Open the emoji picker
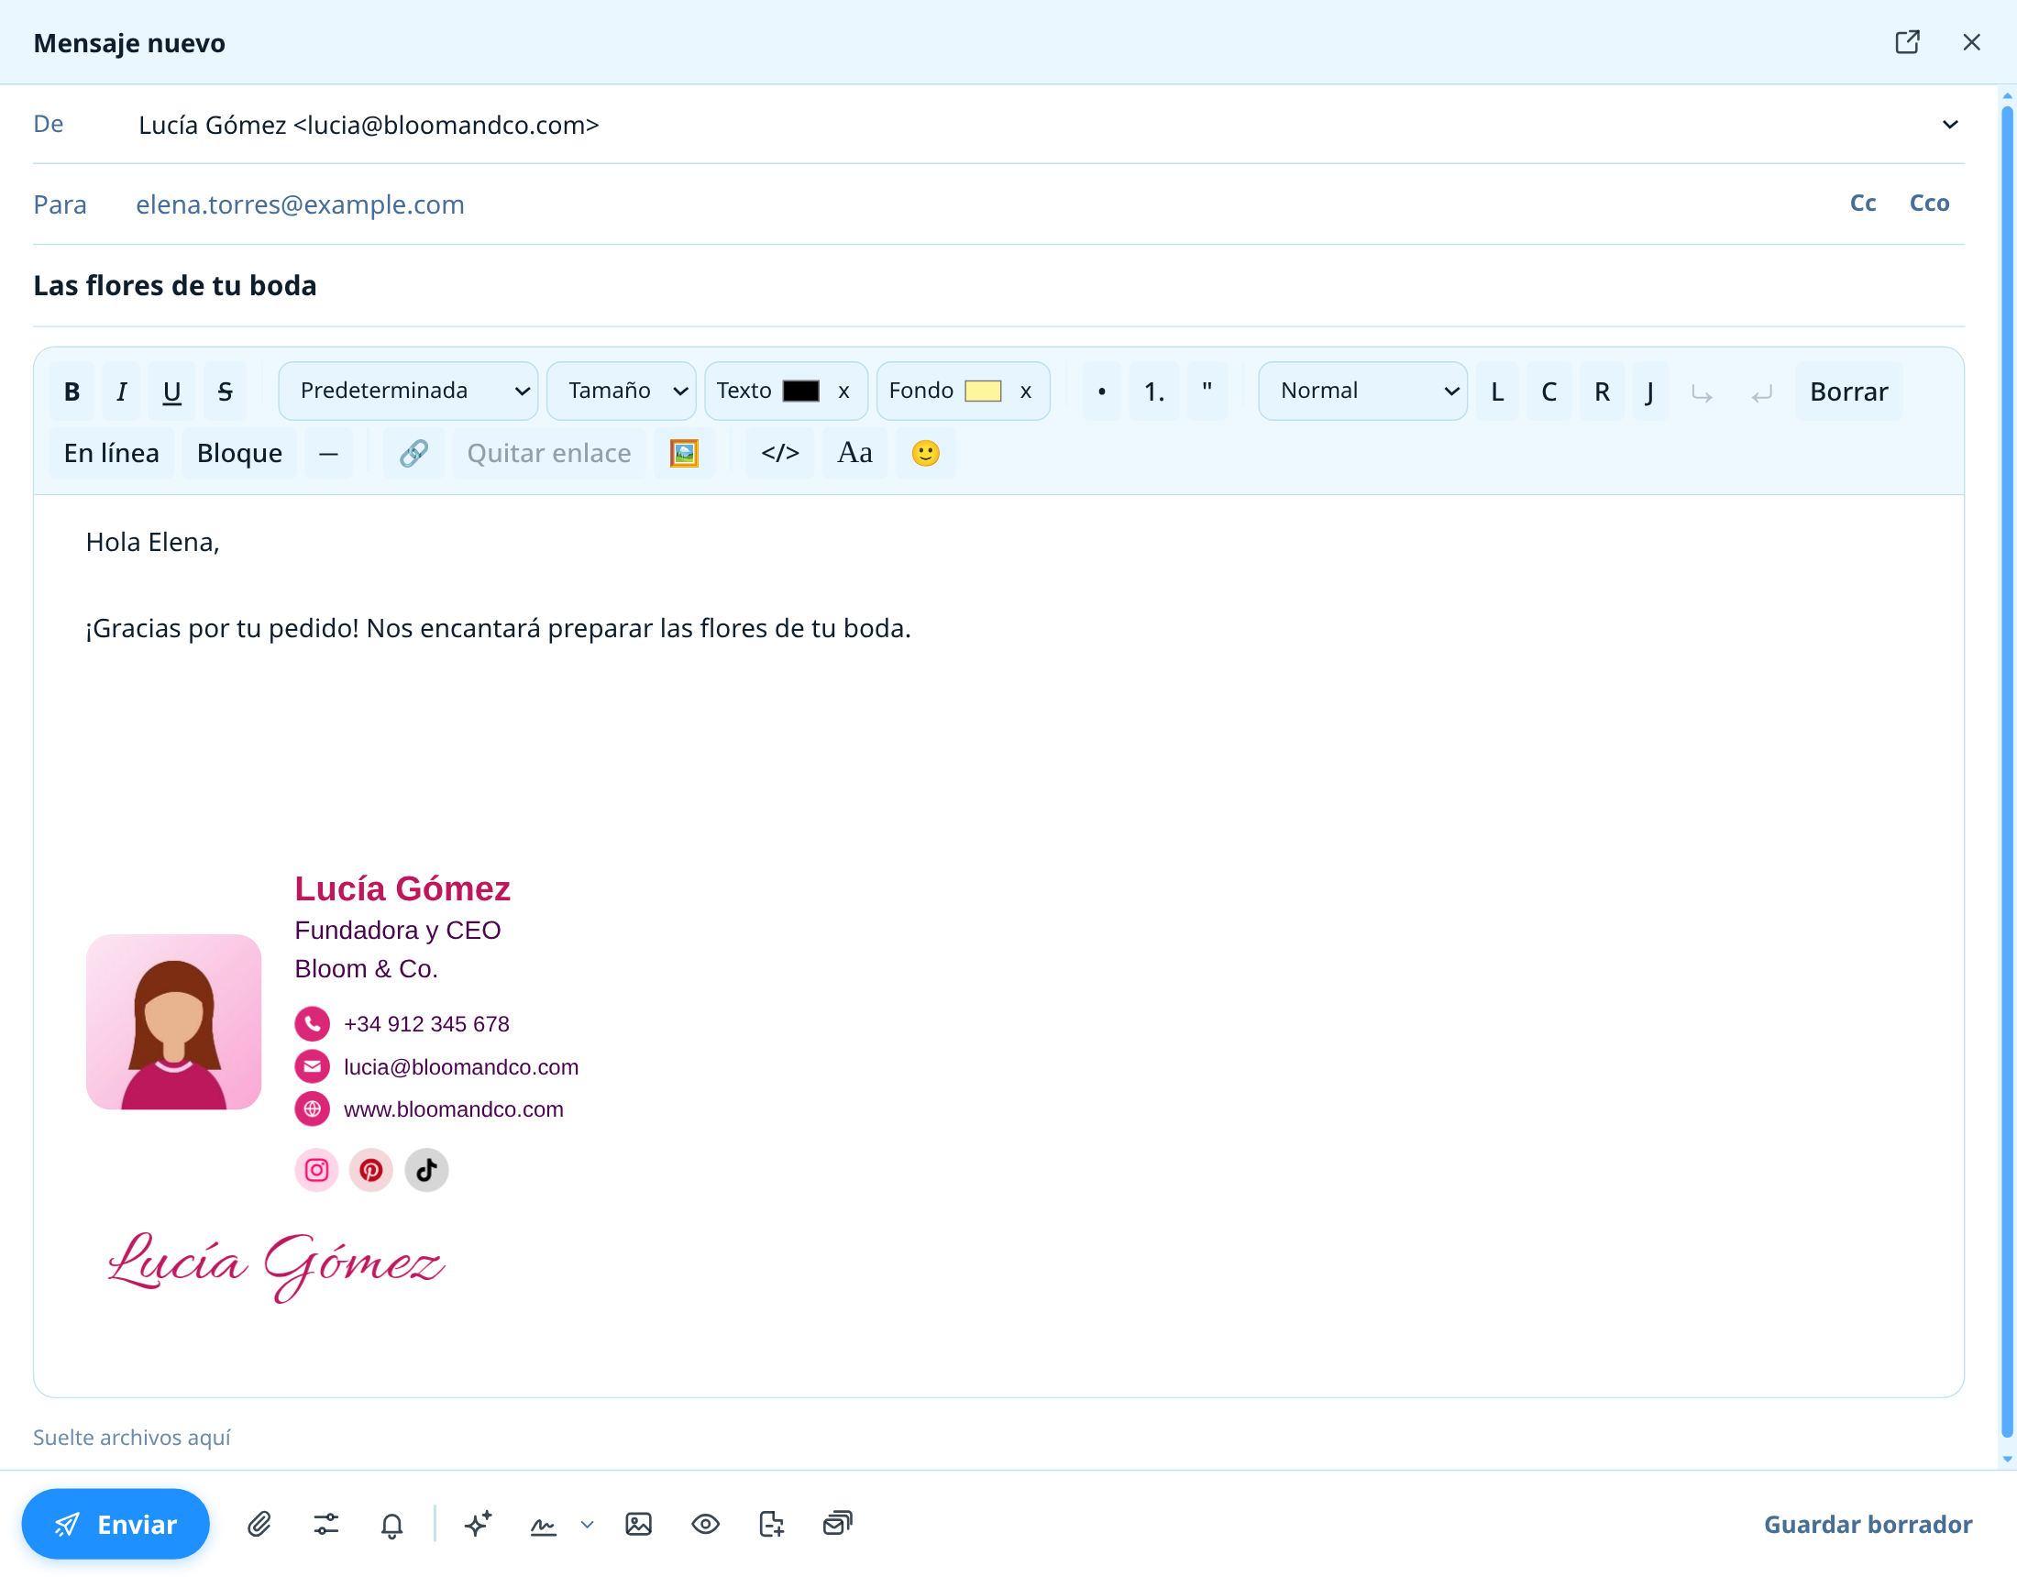This screenshot has height=1577, width=2017. [x=925, y=453]
